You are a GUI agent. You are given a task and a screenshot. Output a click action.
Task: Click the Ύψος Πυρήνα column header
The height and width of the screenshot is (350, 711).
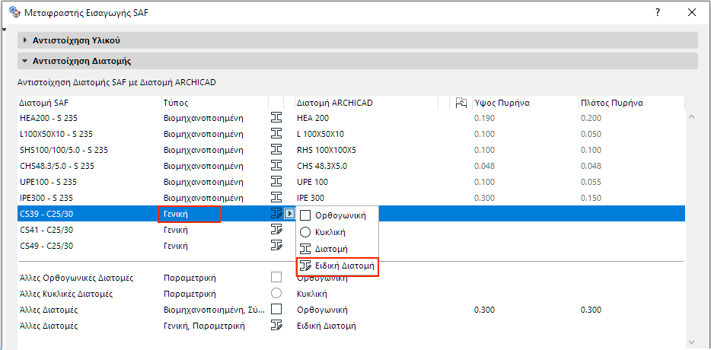(x=524, y=103)
